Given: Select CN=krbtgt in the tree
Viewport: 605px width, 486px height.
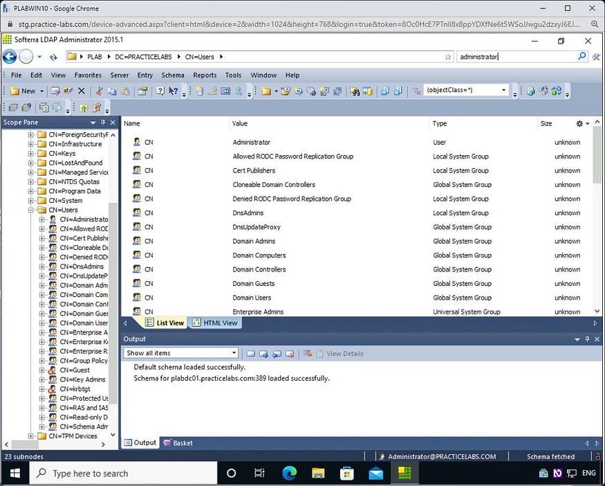Looking at the screenshot, I should coord(75,389).
